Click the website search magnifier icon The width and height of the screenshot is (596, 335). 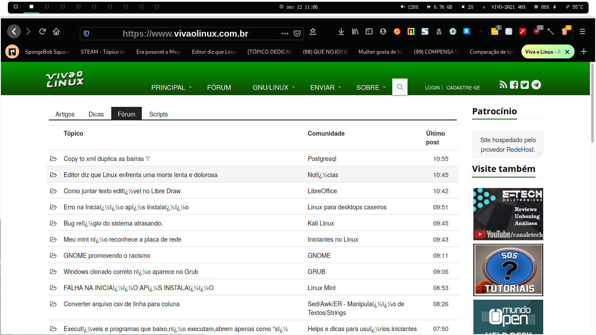pyautogui.click(x=400, y=87)
